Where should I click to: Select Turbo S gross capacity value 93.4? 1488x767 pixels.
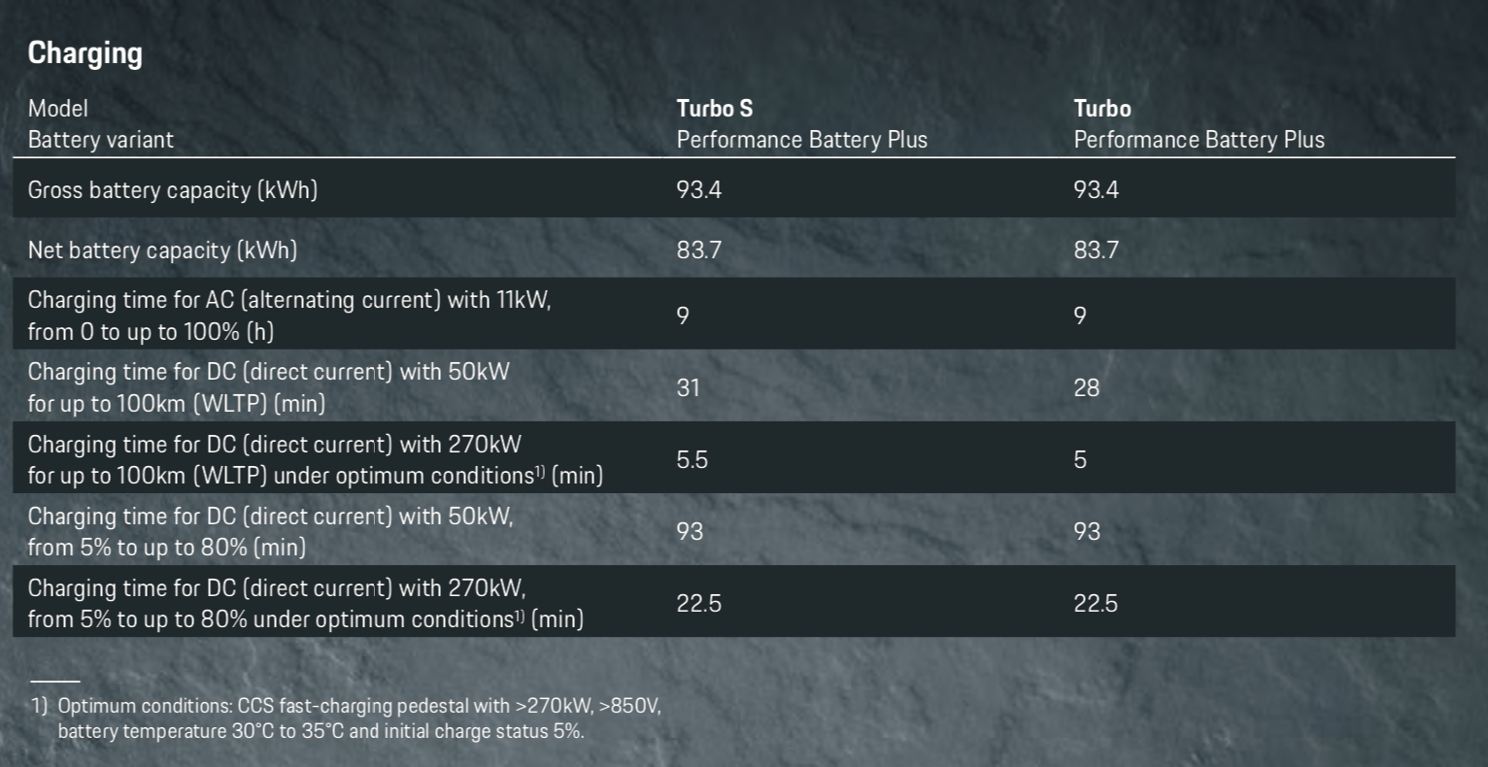point(699,189)
